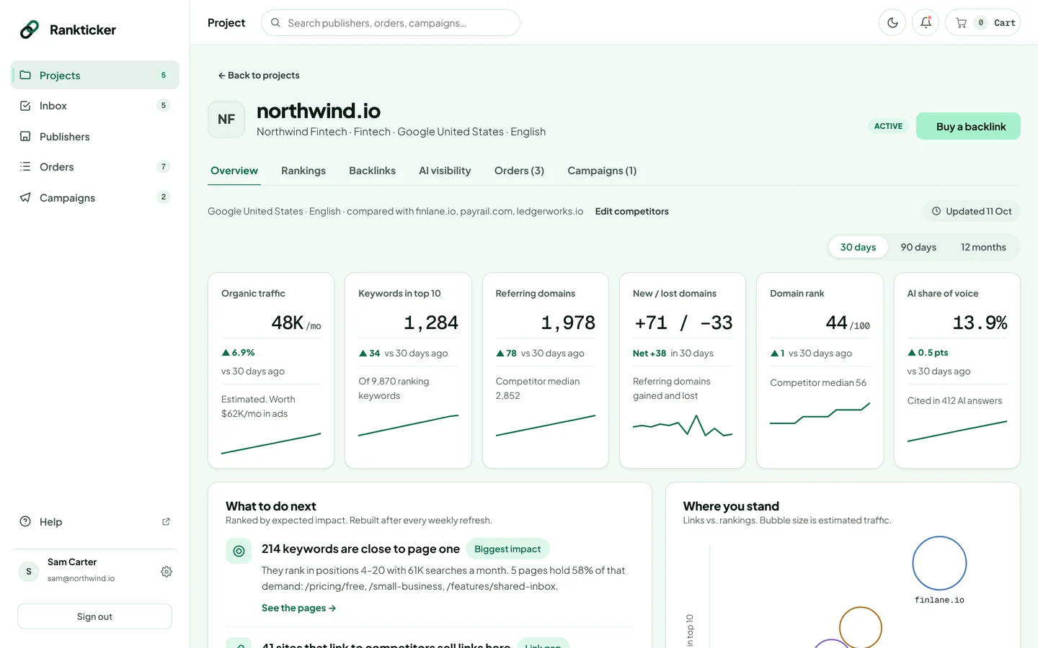Screen dimensions: 1038x648
Task: Click the Keywords in top 10 card
Action: click(408, 370)
